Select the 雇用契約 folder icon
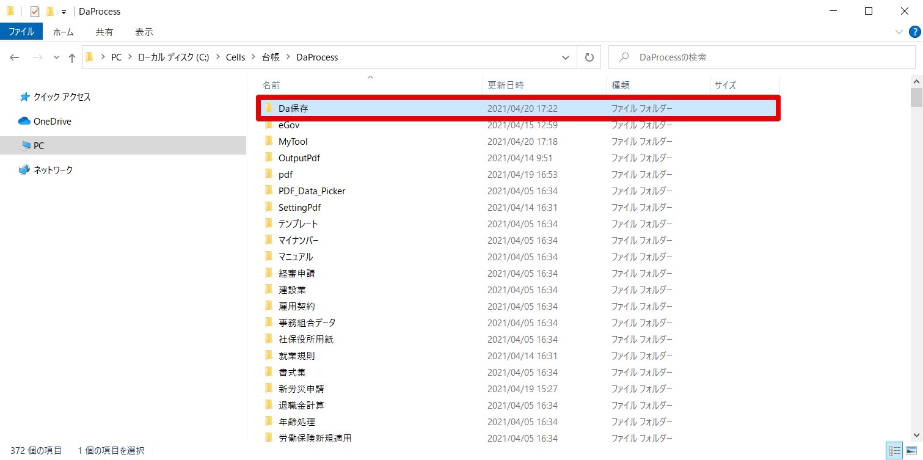The height and width of the screenshot is (460, 923). pyautogui.click(x=269, y=306)
